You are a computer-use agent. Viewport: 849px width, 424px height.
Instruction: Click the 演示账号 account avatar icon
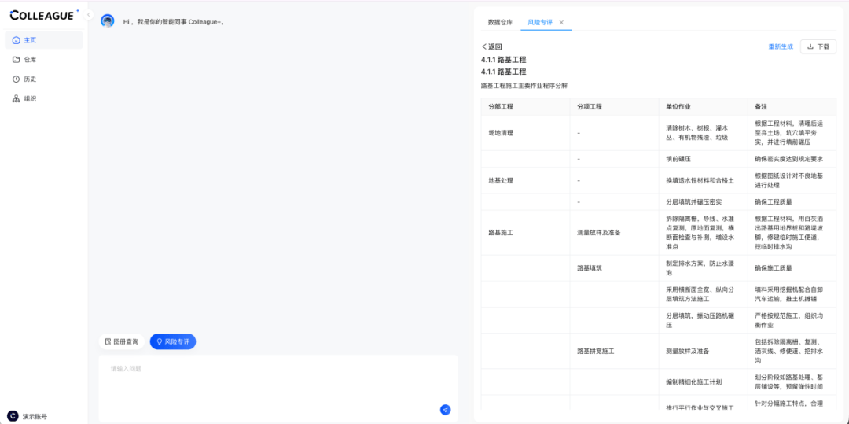tap(13, 416)
